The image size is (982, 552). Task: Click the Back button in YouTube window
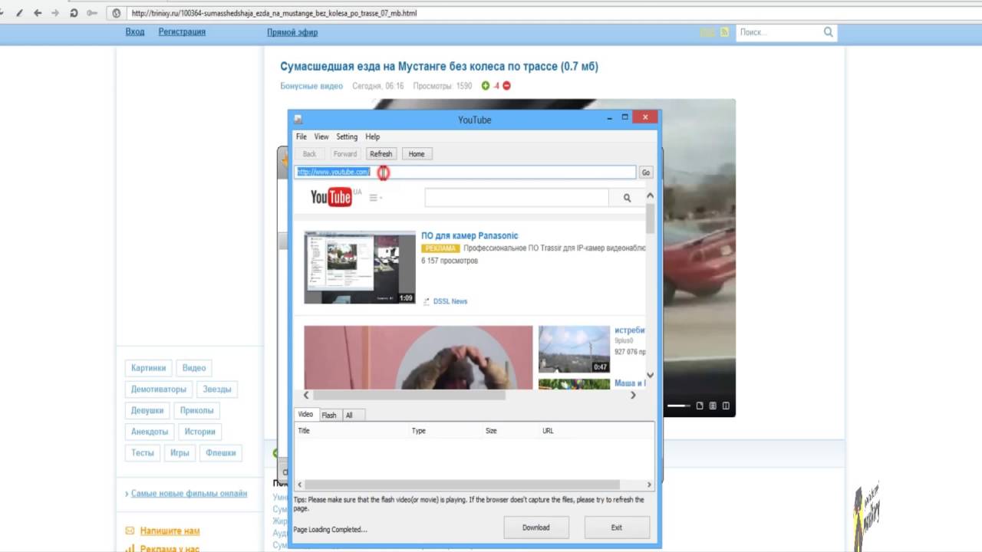click(309, 154)
